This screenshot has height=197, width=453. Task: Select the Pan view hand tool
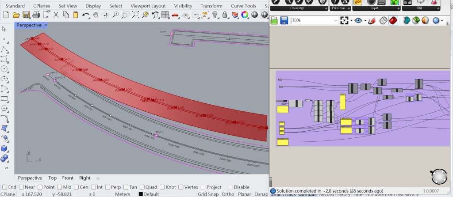point(96,15)
